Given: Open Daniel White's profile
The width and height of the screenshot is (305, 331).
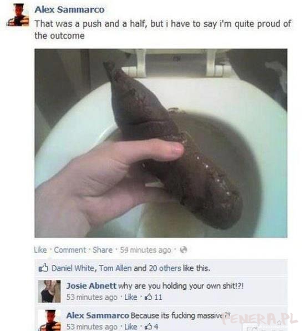Looking at the screenshot, I should pyautogui.click(x=74, y=268).
